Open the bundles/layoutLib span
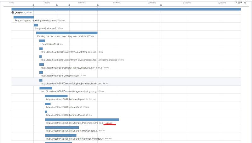 pyautogui.click(x=67, y=99)
